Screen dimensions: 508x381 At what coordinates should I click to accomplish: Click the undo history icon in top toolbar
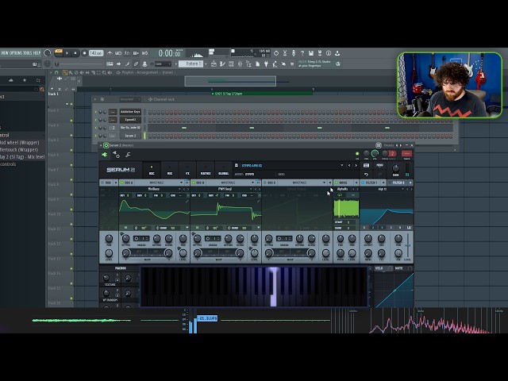(276, 53)
